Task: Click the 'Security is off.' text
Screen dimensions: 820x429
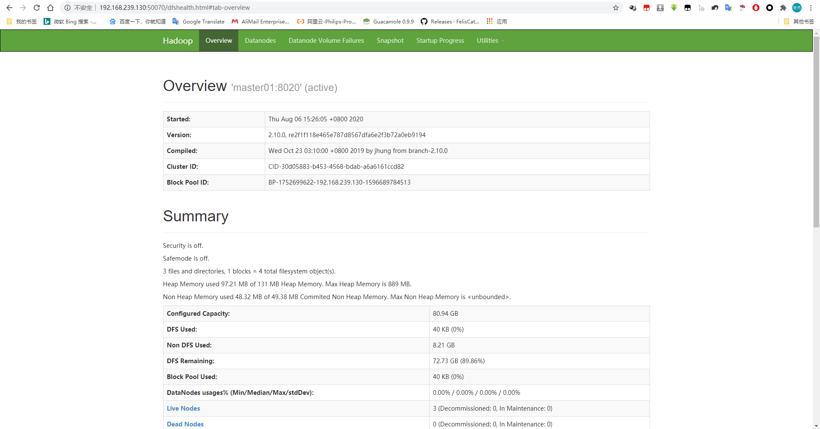Action: (x=183, y=246)
